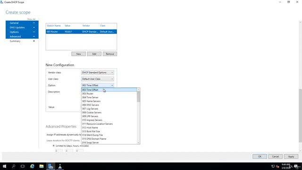Pick 015 DNS Domain Name from list
This screenshot has width=302, height=170.
[x=109, y=139]
